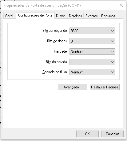Click the chevron arrow in the Controle de fluxo field
Image resolution: width=127 pixels, height=141 pixels.
tap(113, 72)
